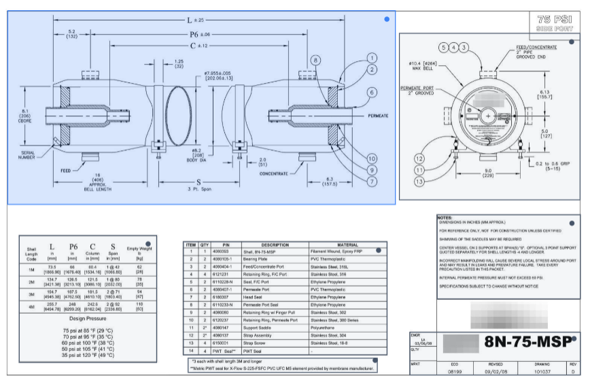
Task: Click the 'SHIMMING OF THE SADDLES MAY BE REQUIRED' note
Action: (x=481, y=239)
